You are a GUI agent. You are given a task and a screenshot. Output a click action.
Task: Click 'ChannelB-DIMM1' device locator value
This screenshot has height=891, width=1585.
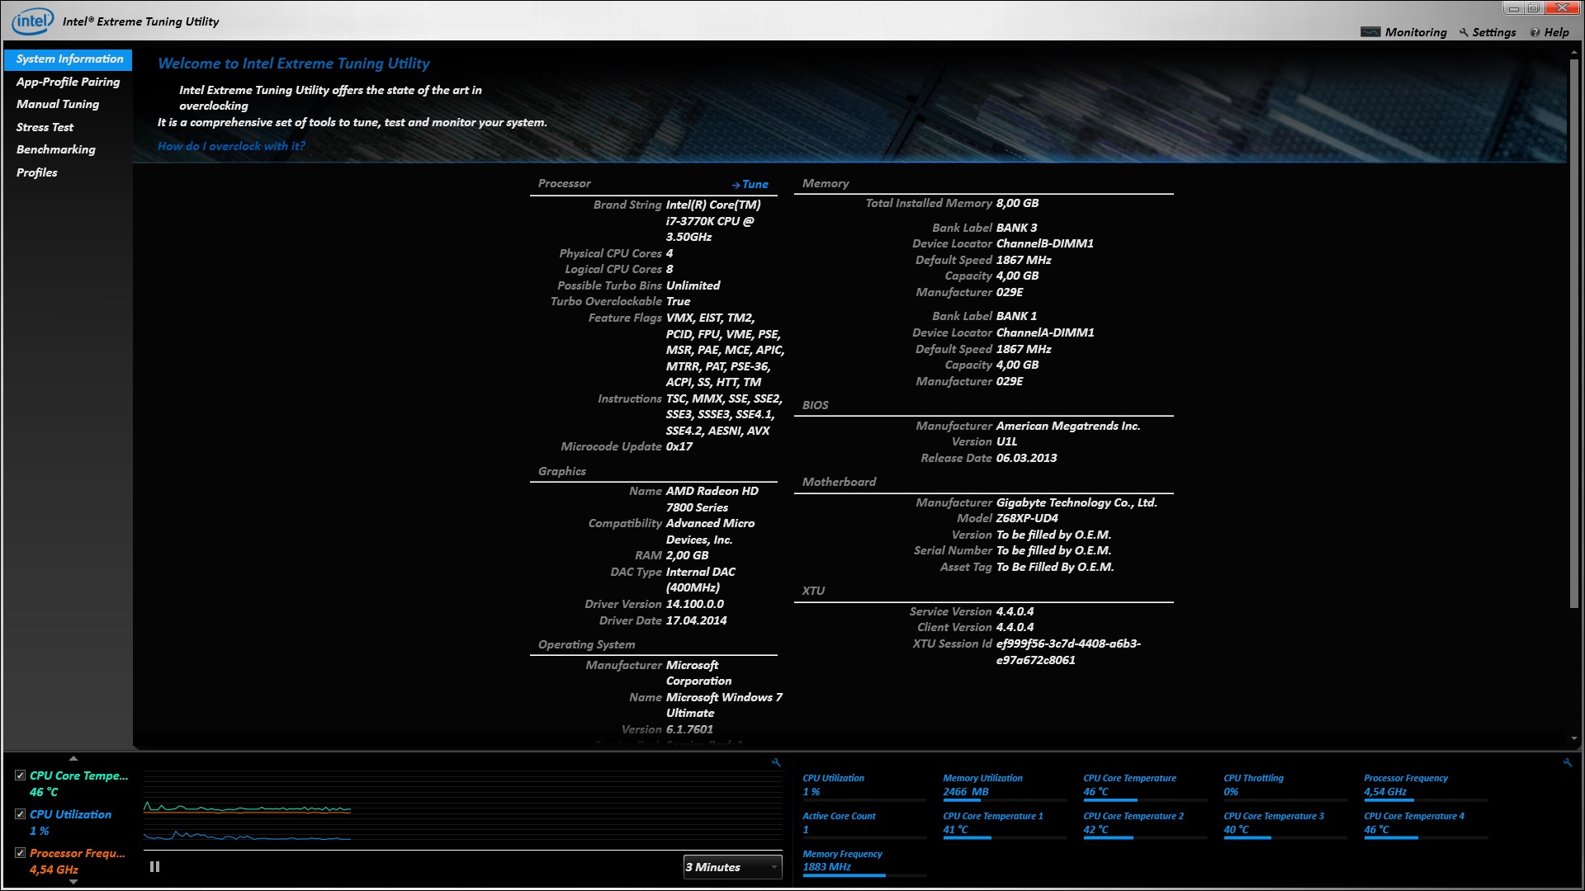1044,243
